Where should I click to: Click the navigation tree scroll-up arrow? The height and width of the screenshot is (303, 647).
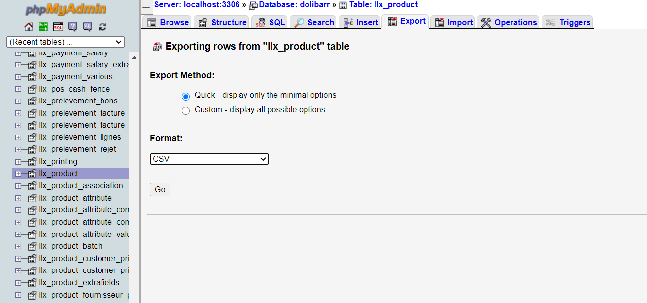click(x=135, y=57)
